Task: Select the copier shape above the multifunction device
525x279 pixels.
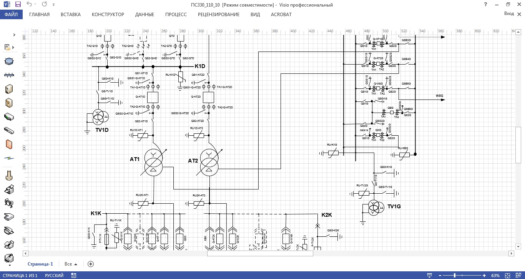Action: coord(9,244)
